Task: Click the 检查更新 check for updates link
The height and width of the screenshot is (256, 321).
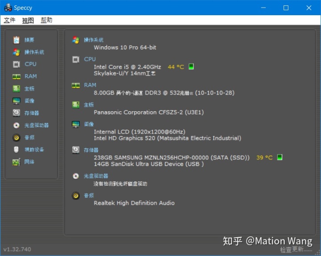Action: [296, 249]
